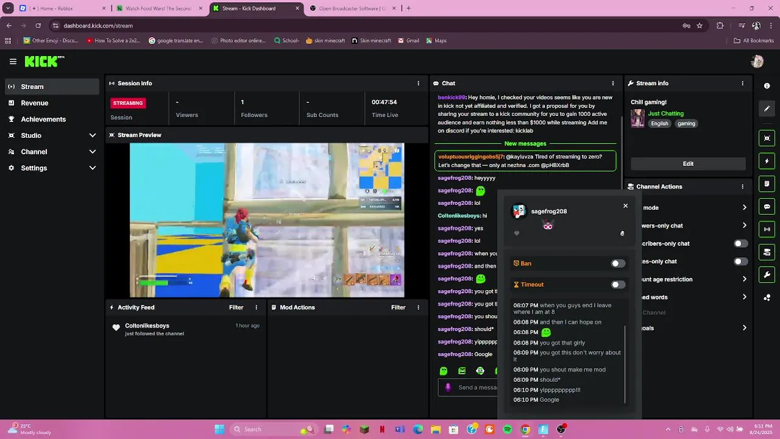Switch to Home - Roblox browser tab
The width and height of the screenshot is (780, 439).
[63, 9]
